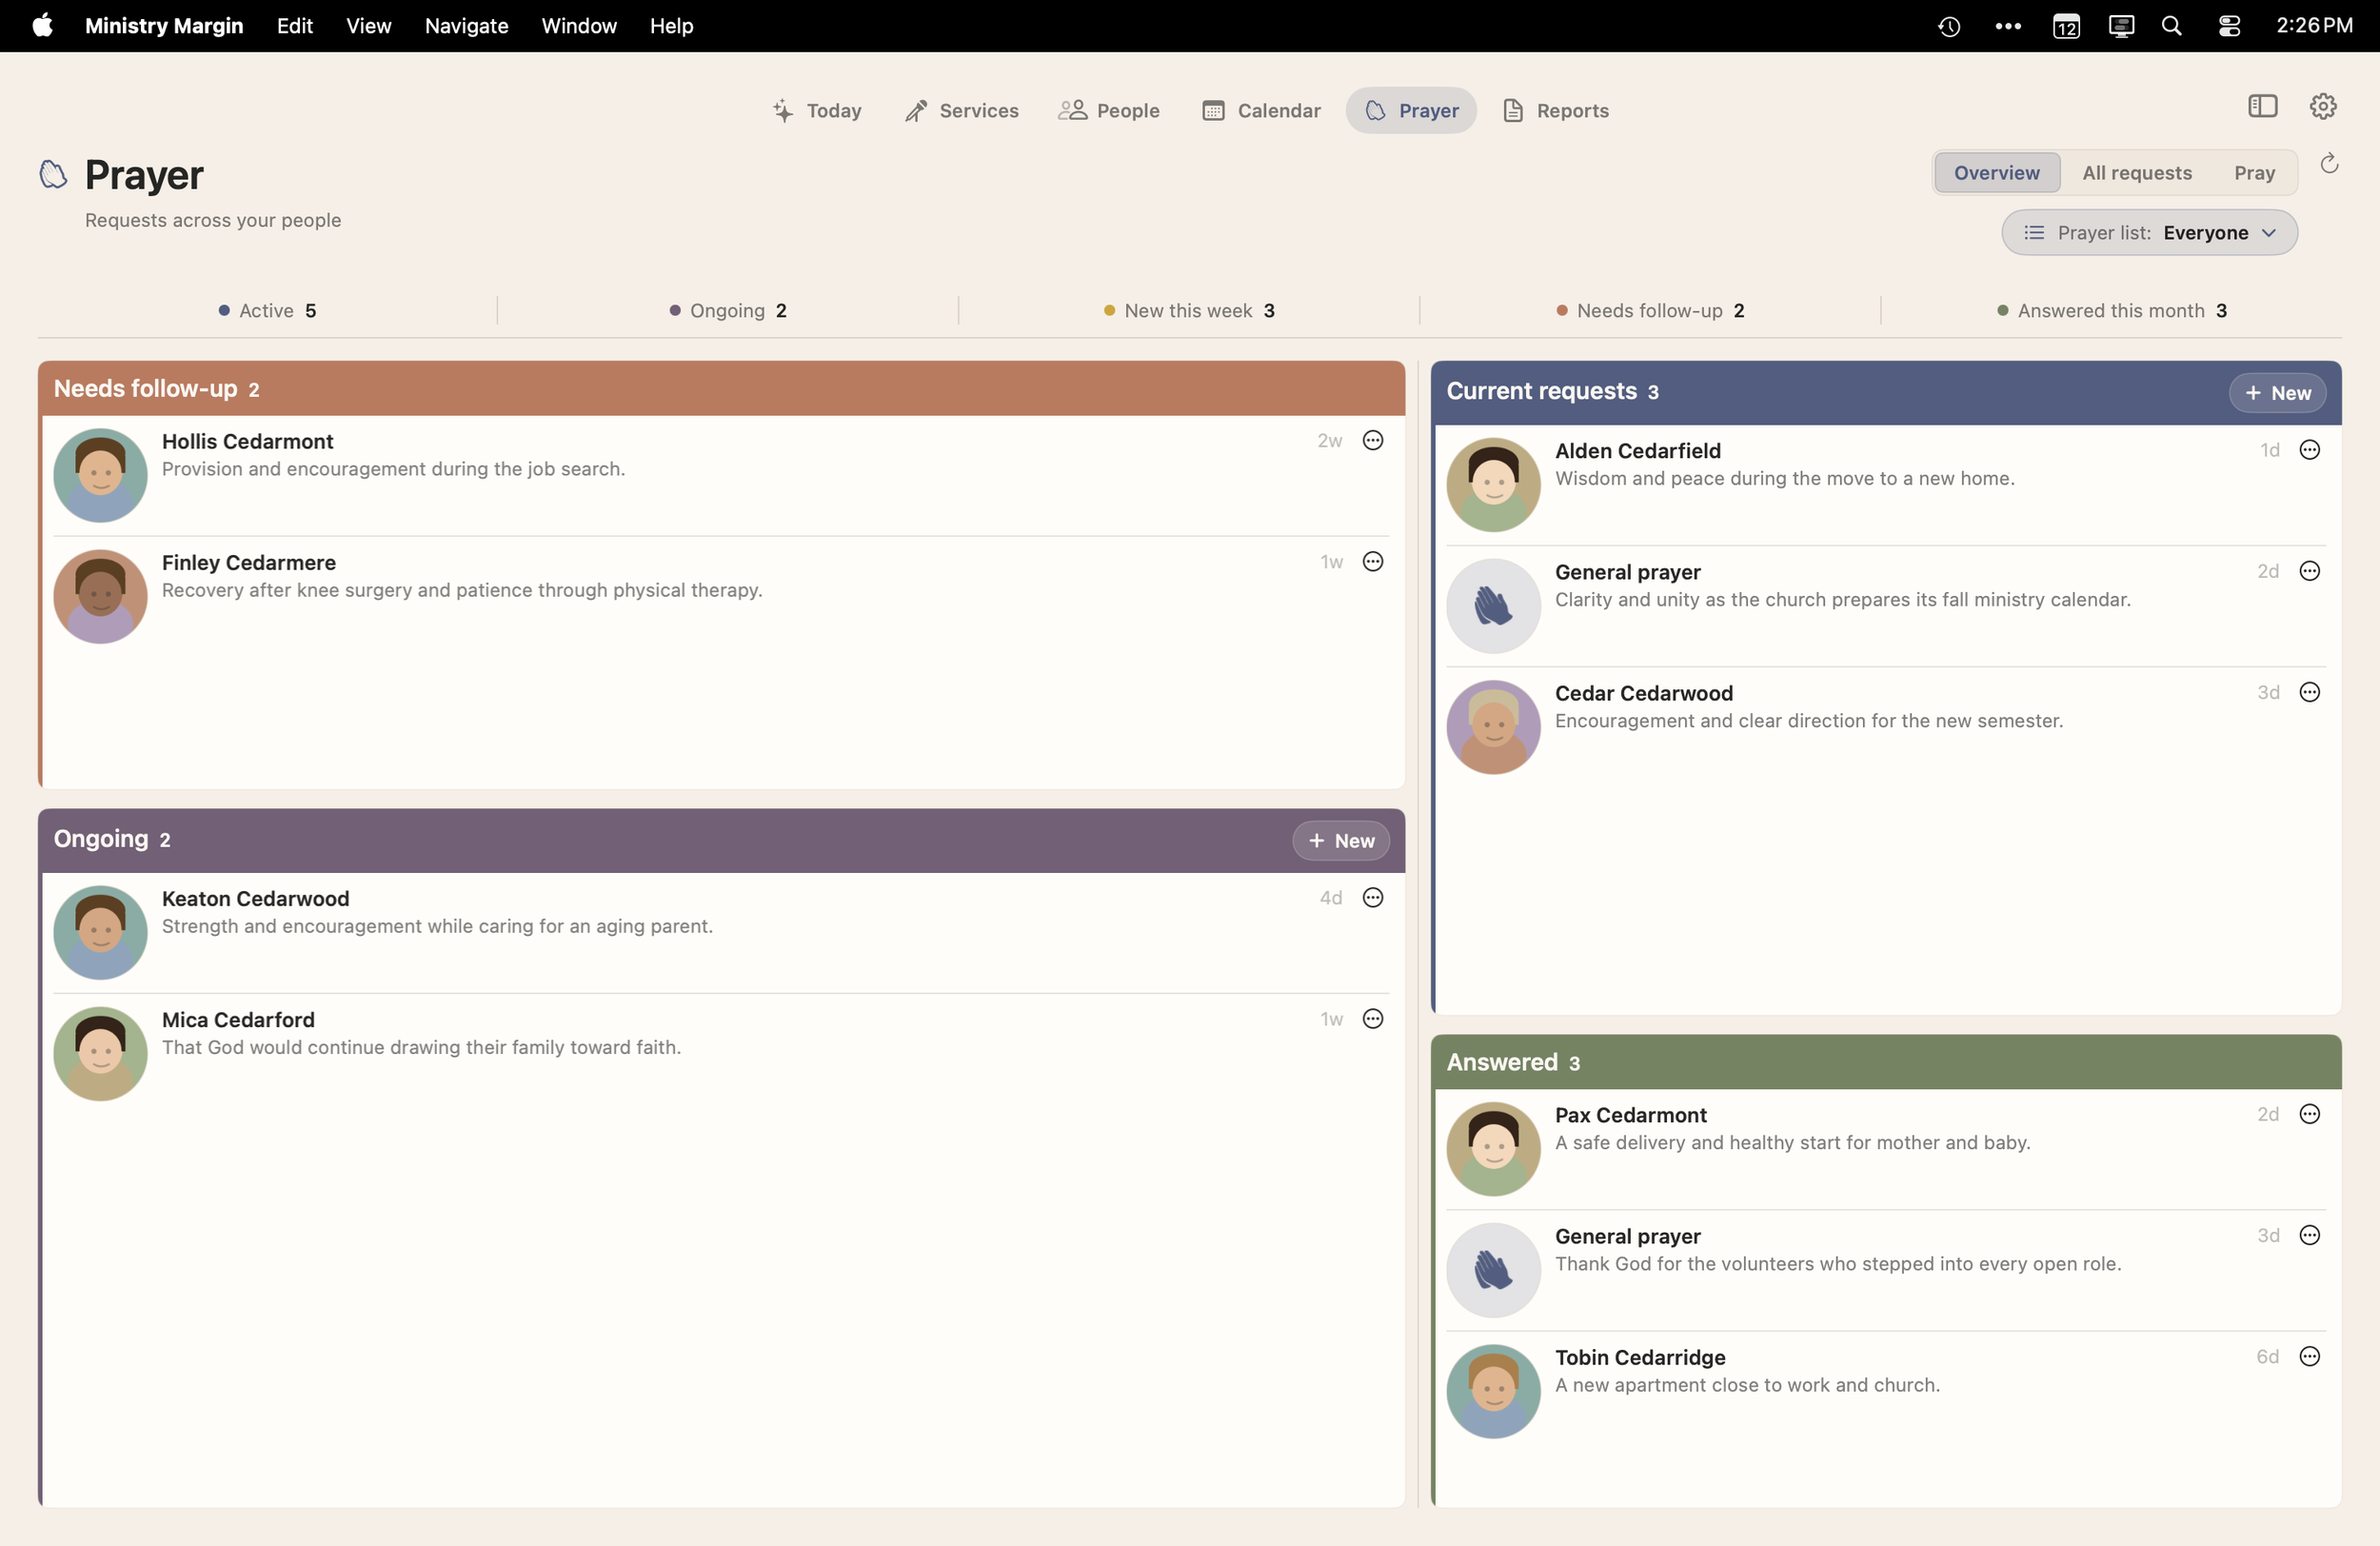This screenshot has width=2380, height=1546.
Task: Open options for the fall ministry calendar prayer
Action: pos(2309,571)
